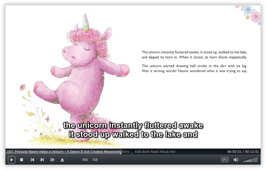The width and height of the screenshot is (266, 170).
Task: Open file with the eject icon
Action: click(x=62, y=160)
